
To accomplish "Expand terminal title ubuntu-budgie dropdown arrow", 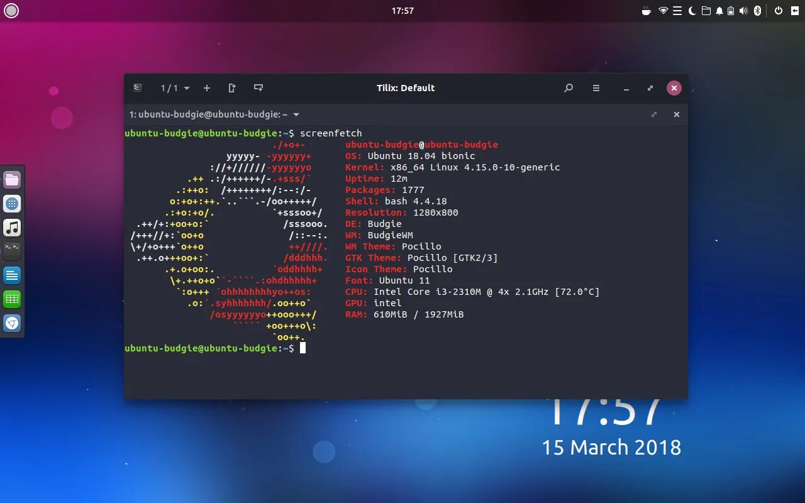I will [x=296, y=114].
